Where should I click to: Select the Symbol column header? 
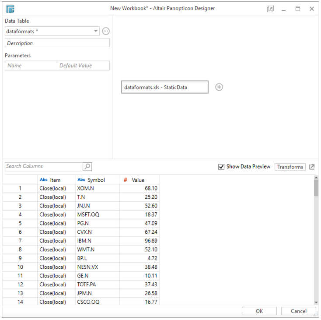[x=97, y=180]
